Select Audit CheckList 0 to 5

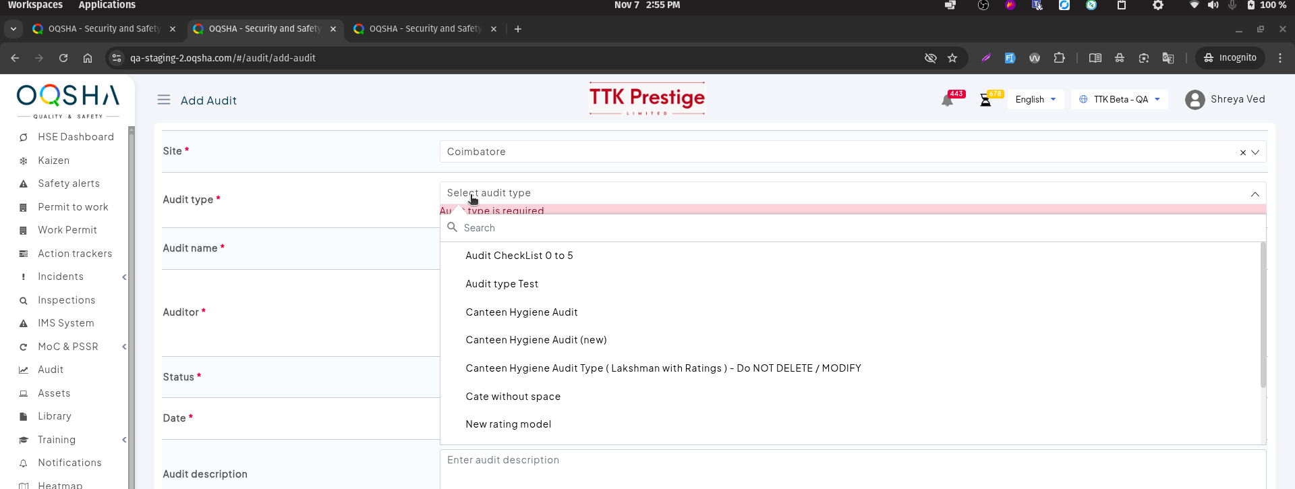point(519,256)
